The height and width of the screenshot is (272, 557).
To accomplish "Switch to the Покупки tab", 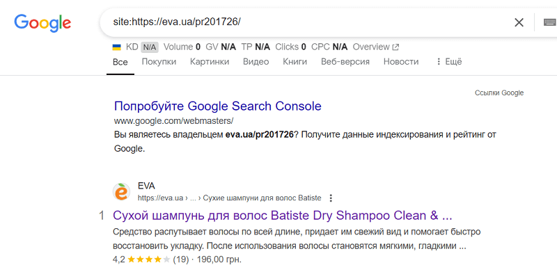I will [x=159, y=62].
